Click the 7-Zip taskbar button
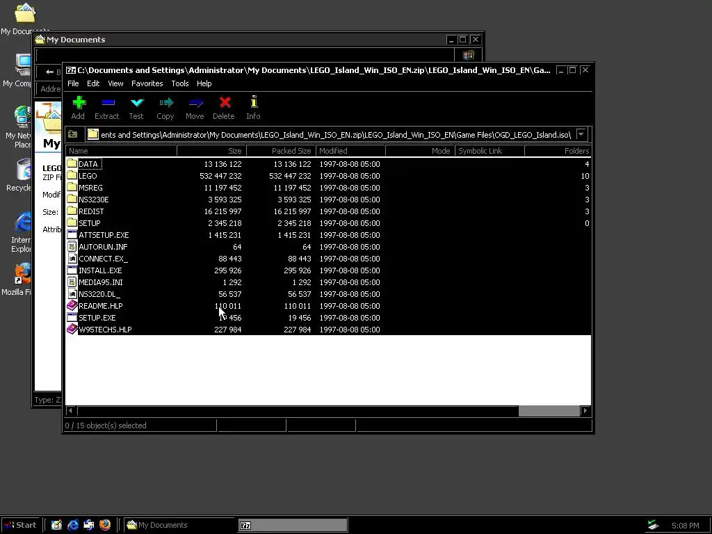 [x=293, y=525]
